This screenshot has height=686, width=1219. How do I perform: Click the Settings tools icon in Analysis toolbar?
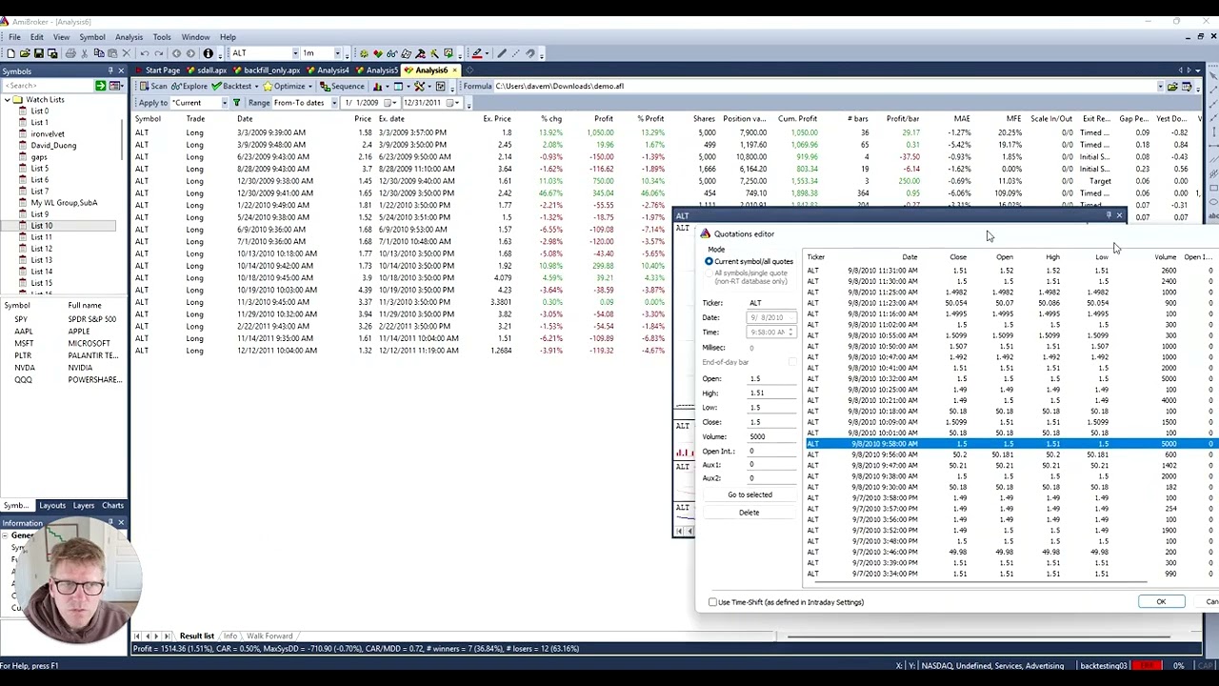point(419,86)
